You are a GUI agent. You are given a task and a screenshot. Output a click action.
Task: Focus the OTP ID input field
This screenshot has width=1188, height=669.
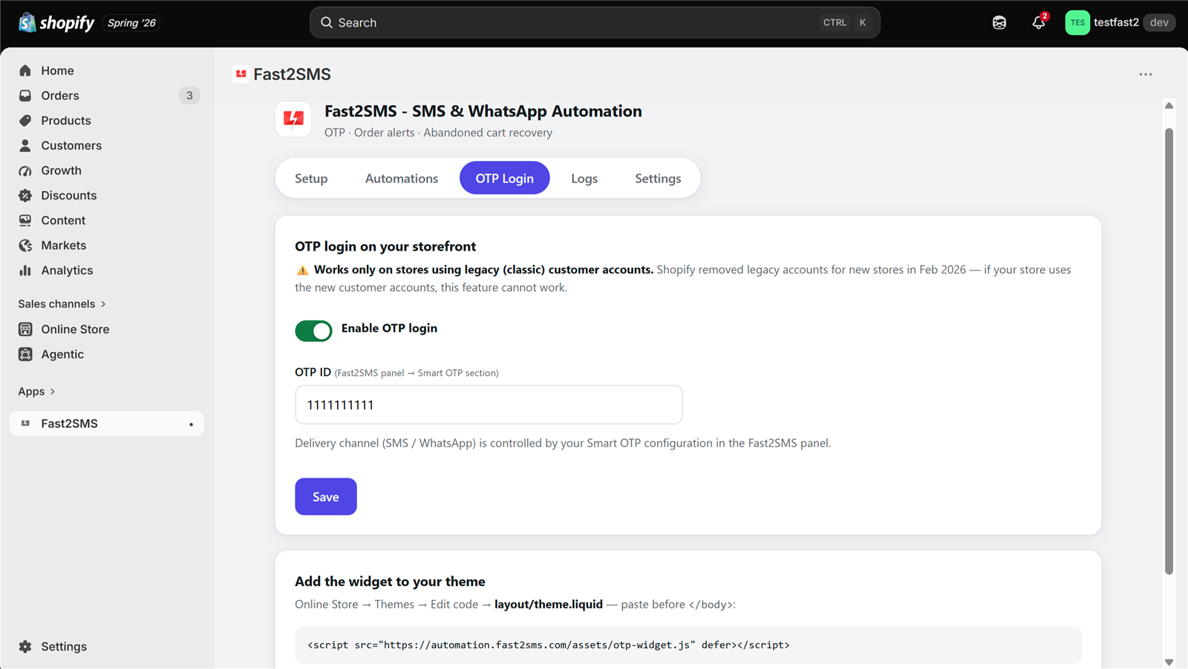(489, 405)
